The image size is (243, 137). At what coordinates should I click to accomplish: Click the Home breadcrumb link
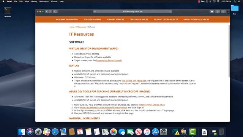click(72, 27)
